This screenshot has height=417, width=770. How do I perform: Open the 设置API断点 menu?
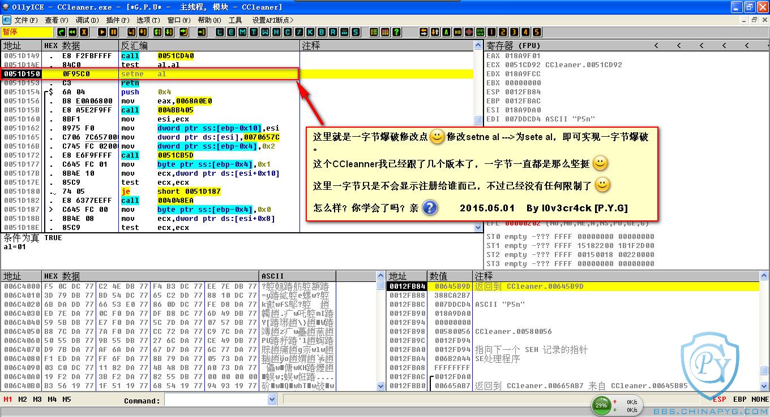(273, 20)
